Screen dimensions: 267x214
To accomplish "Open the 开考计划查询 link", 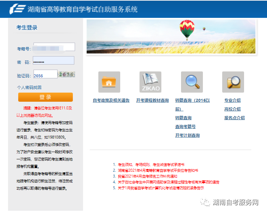I will pos(187,136).
